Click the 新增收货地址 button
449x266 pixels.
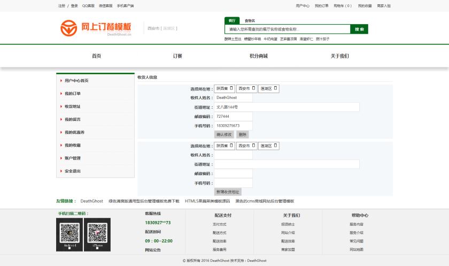click(228, 192)
